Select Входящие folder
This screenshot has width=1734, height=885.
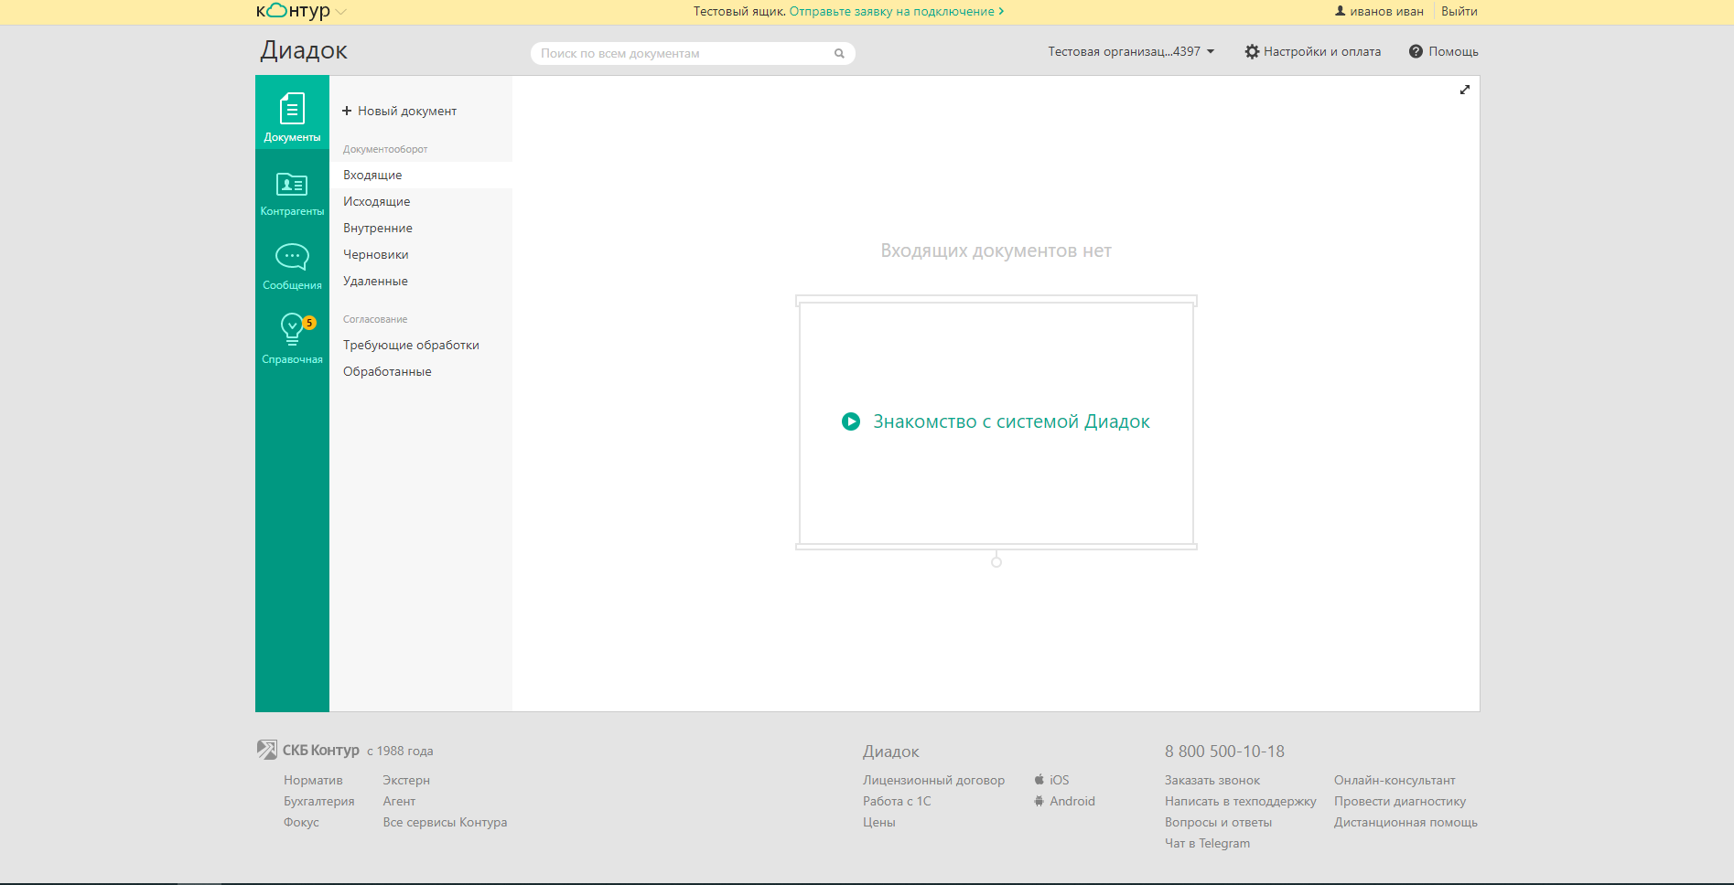[x=421, y=175]
